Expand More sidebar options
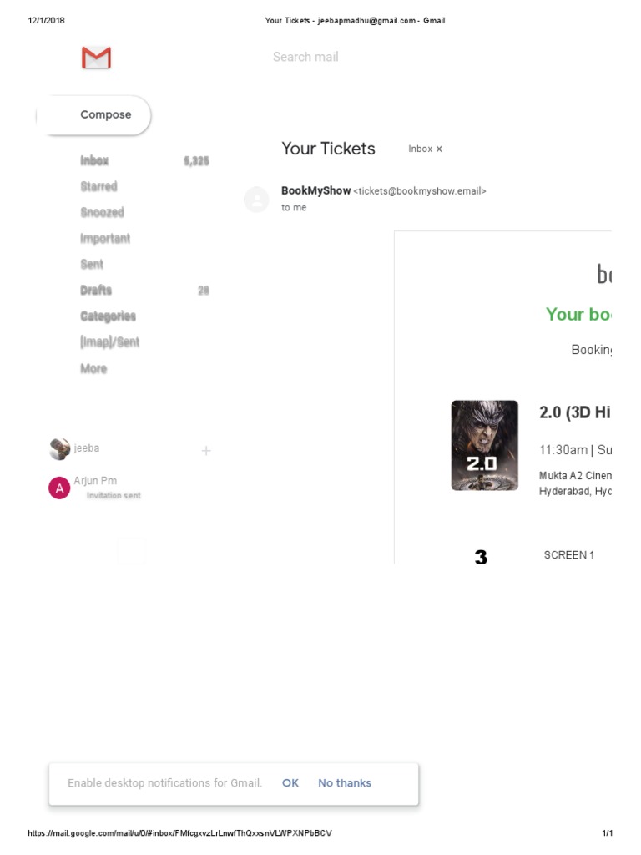The height and width of the screenshot is (855, 641). pyautogui.click(x=93, y=368)
